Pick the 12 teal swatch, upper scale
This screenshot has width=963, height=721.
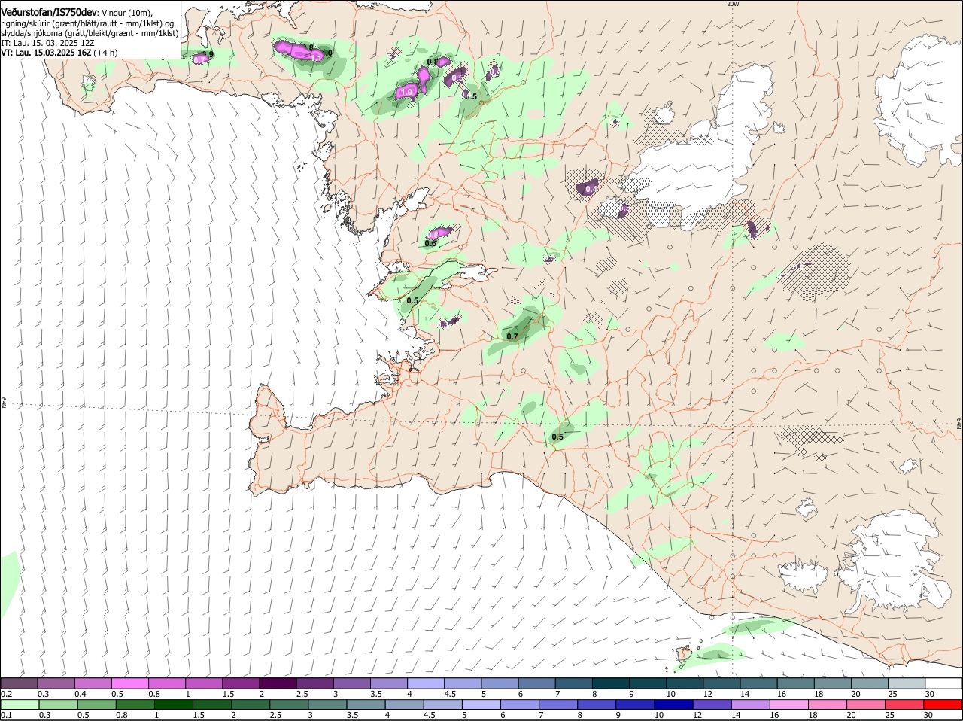(x=723, y=683)
